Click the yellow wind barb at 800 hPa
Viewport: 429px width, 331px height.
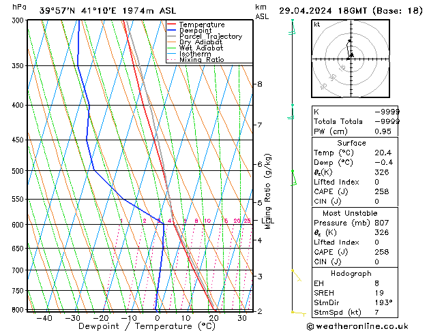[299, 313]
